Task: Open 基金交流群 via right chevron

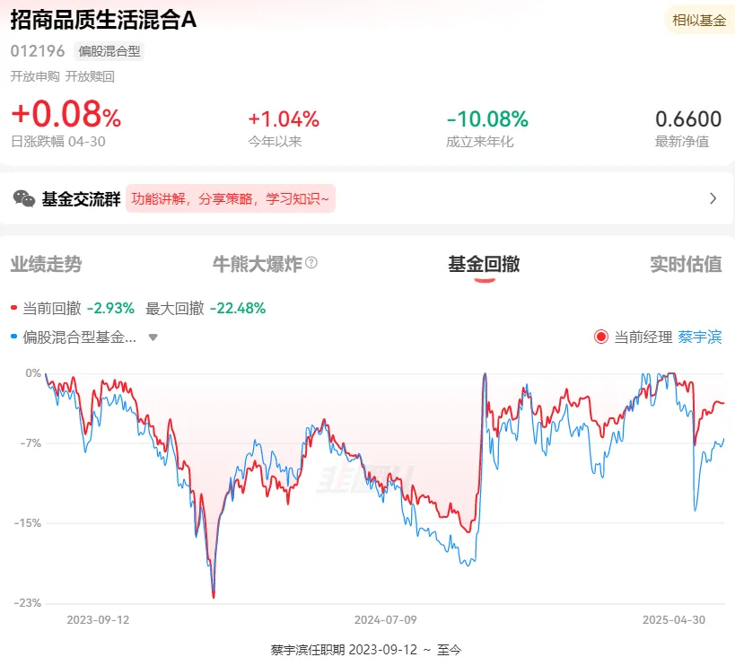Action: 713,198
